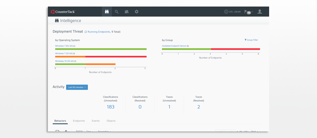Image resolution: width=317 pixels, height=138 pixels.
Task: Click the user profile icon
Action: coord(260,11)
